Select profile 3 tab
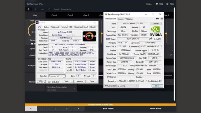Image resolution: width=201 pixels, height=113 pixels. pos(67,109)
